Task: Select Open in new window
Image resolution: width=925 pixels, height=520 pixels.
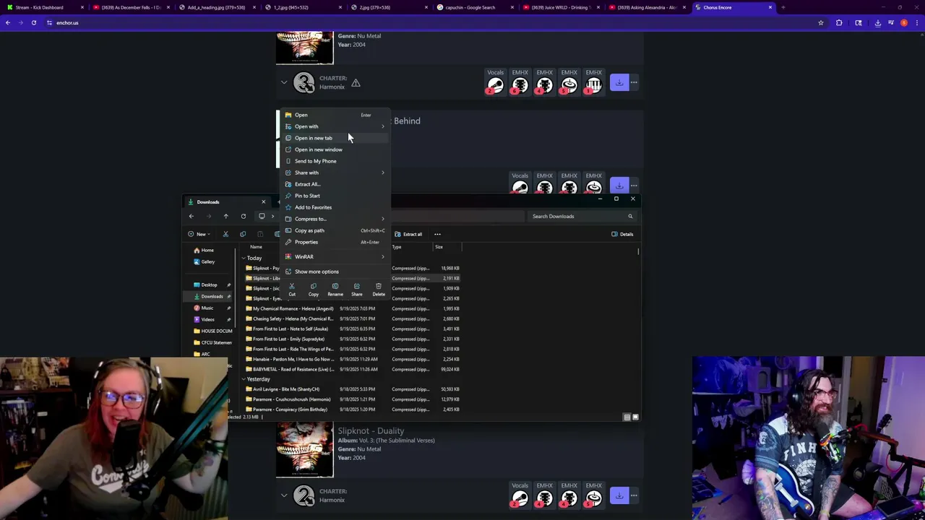Action: pyautogui.click(x=336, y=149)
